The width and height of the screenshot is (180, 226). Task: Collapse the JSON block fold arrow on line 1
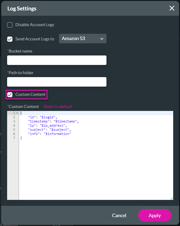click(17, 113)
